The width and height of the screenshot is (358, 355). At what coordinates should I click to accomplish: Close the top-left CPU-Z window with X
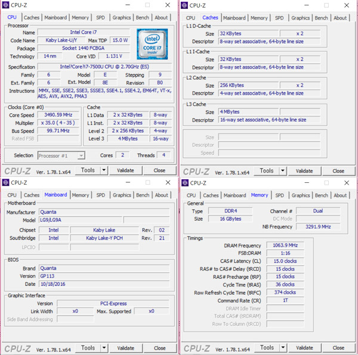(168, 5)
